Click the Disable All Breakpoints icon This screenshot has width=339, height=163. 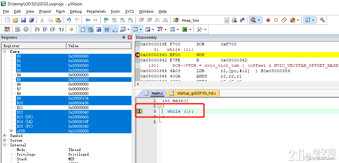click(x=284, y=20)
